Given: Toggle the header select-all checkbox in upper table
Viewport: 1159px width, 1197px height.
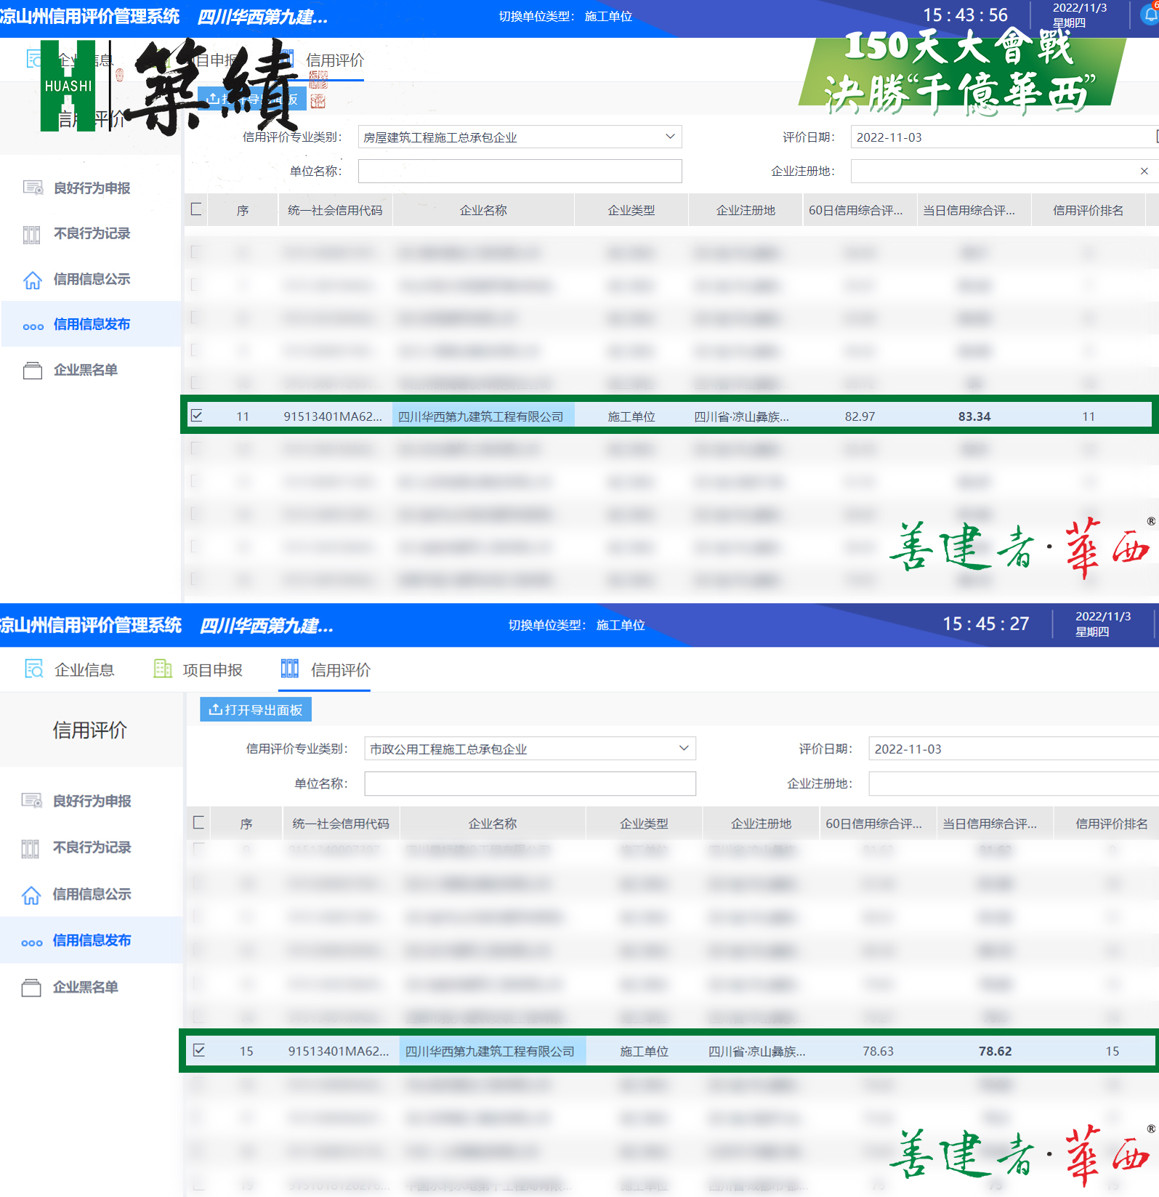Looking at the screenshot, I should [x=196, y=209].
